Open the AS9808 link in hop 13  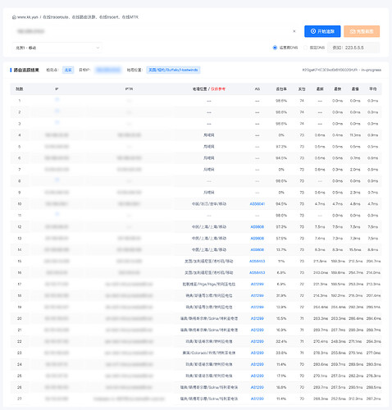258,239
